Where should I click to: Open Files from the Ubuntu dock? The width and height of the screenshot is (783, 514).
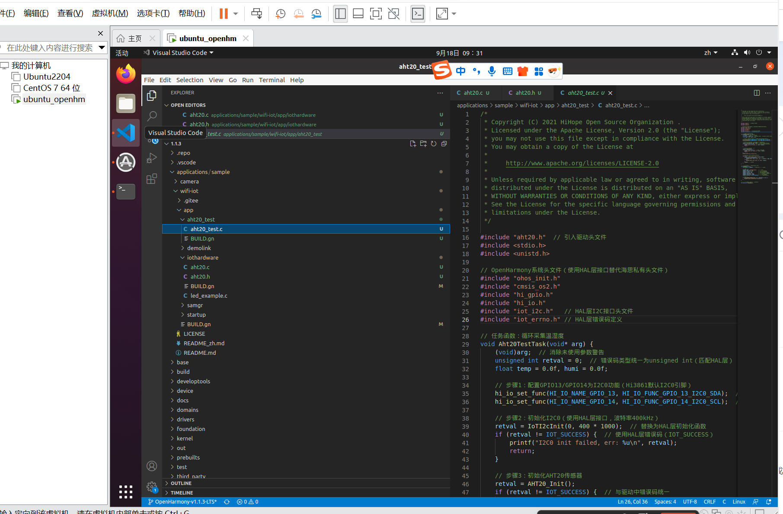126,103
